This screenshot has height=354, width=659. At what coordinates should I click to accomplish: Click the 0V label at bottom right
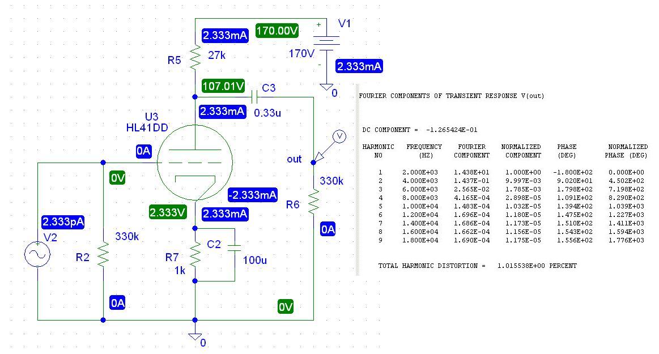click(x=286, y=307)
